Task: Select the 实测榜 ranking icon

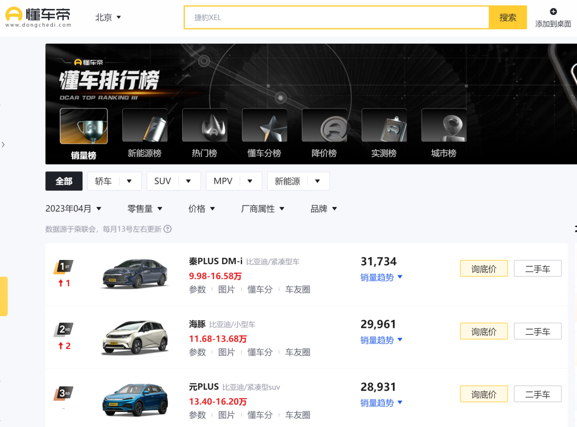Action: tap(384, 126)
